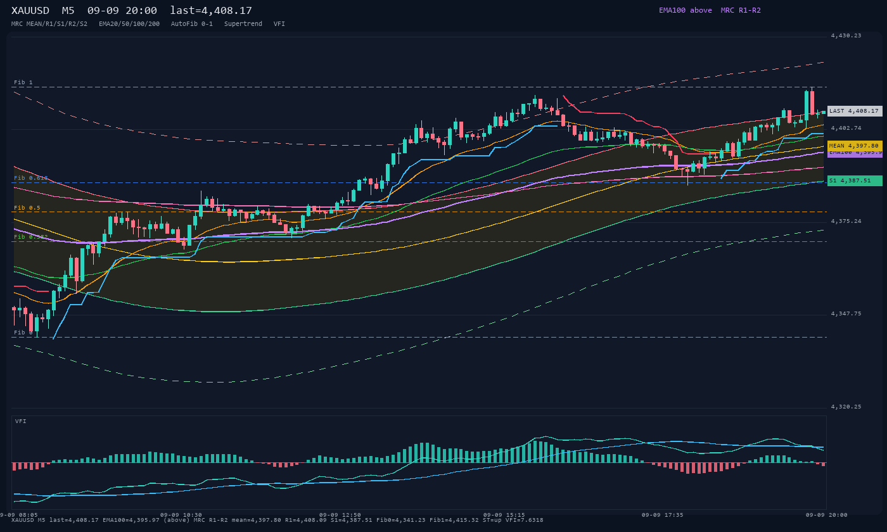Click the XAUUSD symbol in the title
This screenshot has width=887, height=532.
[x=30, y=11]
